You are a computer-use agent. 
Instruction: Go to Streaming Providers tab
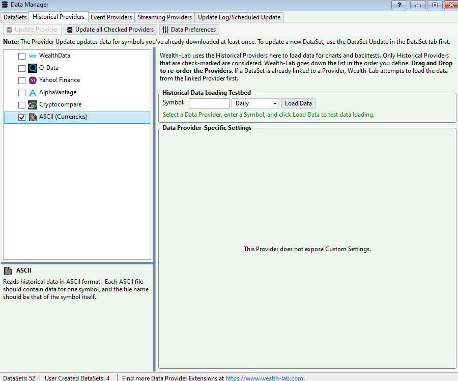click(x=165, y=17)
